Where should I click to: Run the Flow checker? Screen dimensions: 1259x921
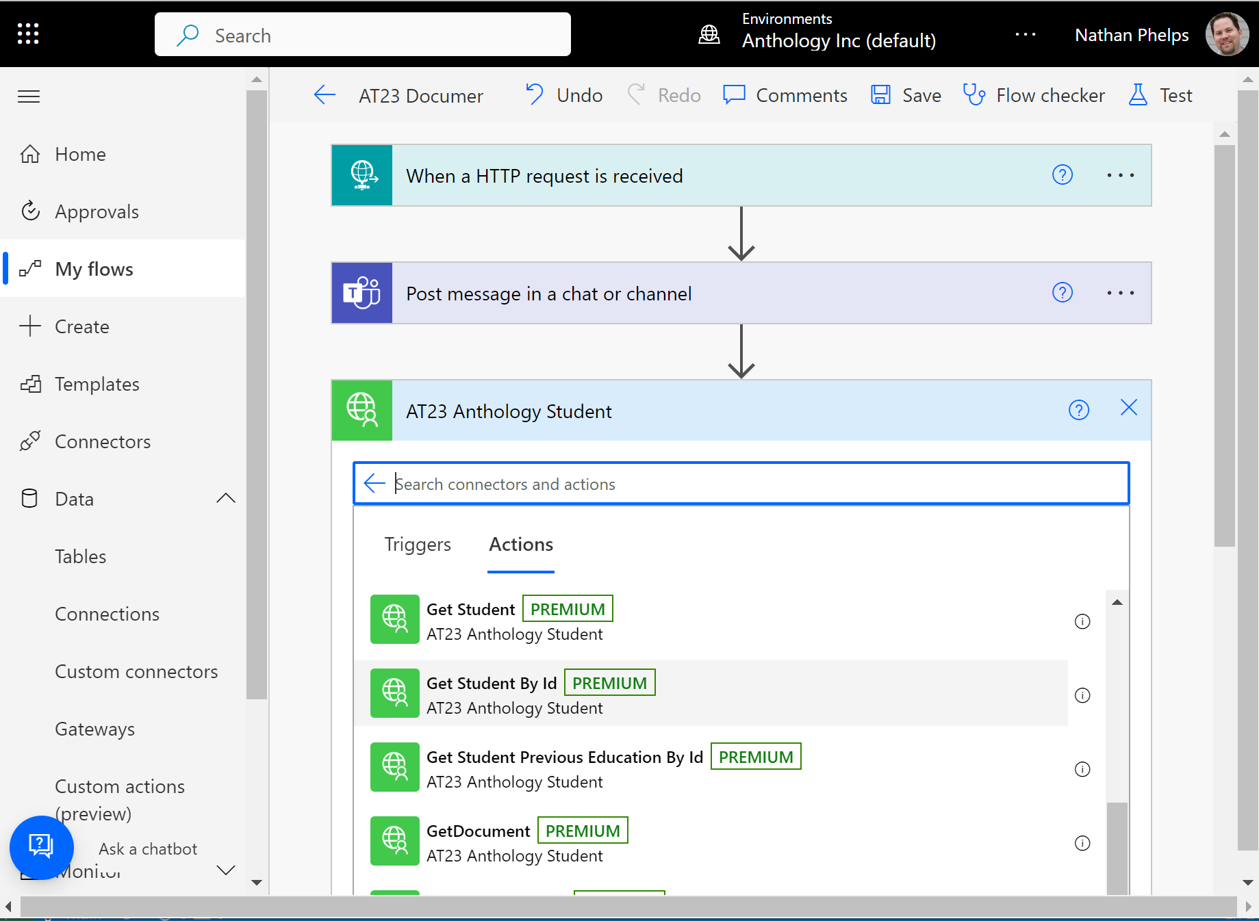[x=1034, y=95]
